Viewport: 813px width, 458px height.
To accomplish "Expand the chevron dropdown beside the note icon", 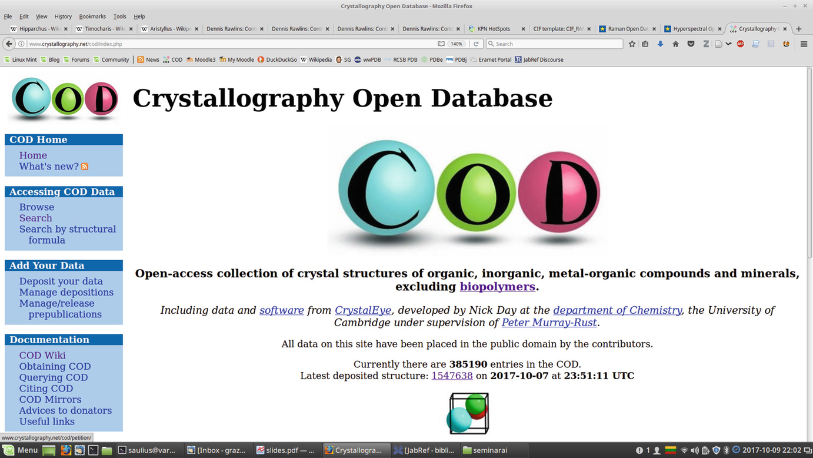I will point(728,44).
